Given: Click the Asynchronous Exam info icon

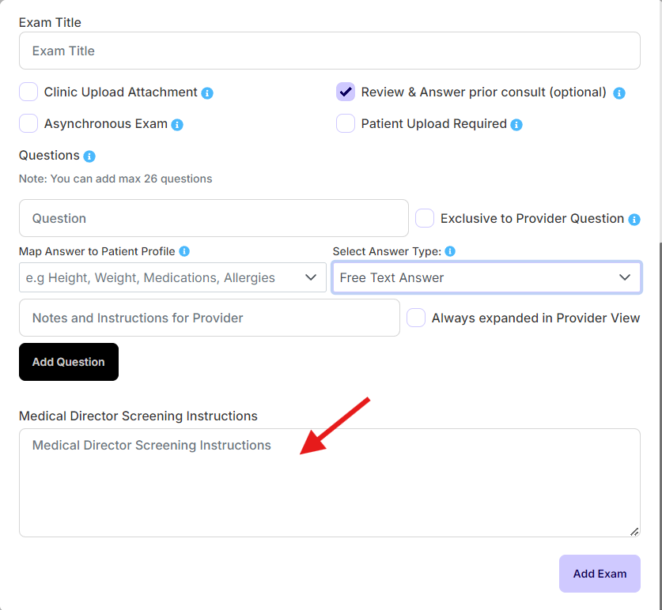Looking at the screenshot, I should point(177,124).
